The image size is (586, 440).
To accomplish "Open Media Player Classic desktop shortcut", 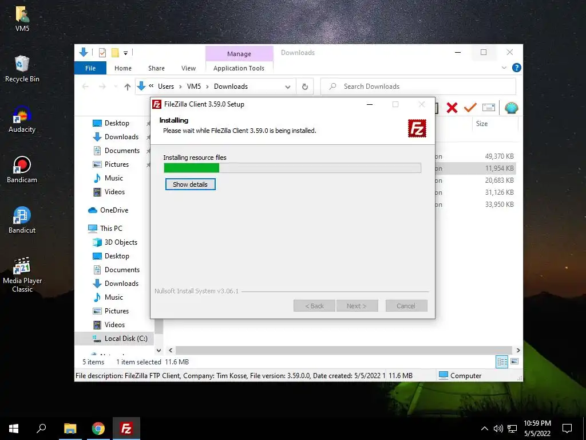I will pyautogui.click(x=22, y=274).
